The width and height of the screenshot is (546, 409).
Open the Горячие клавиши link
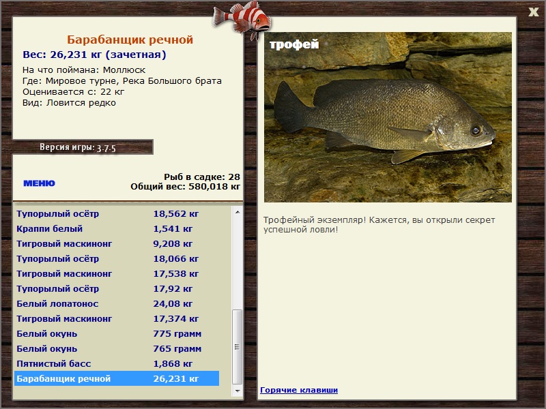pos(299,390)
